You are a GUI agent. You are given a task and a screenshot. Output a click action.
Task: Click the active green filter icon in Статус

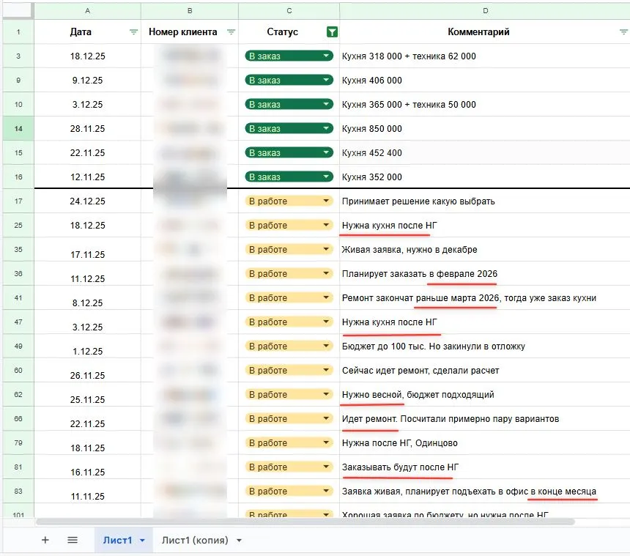pos(332,32)
